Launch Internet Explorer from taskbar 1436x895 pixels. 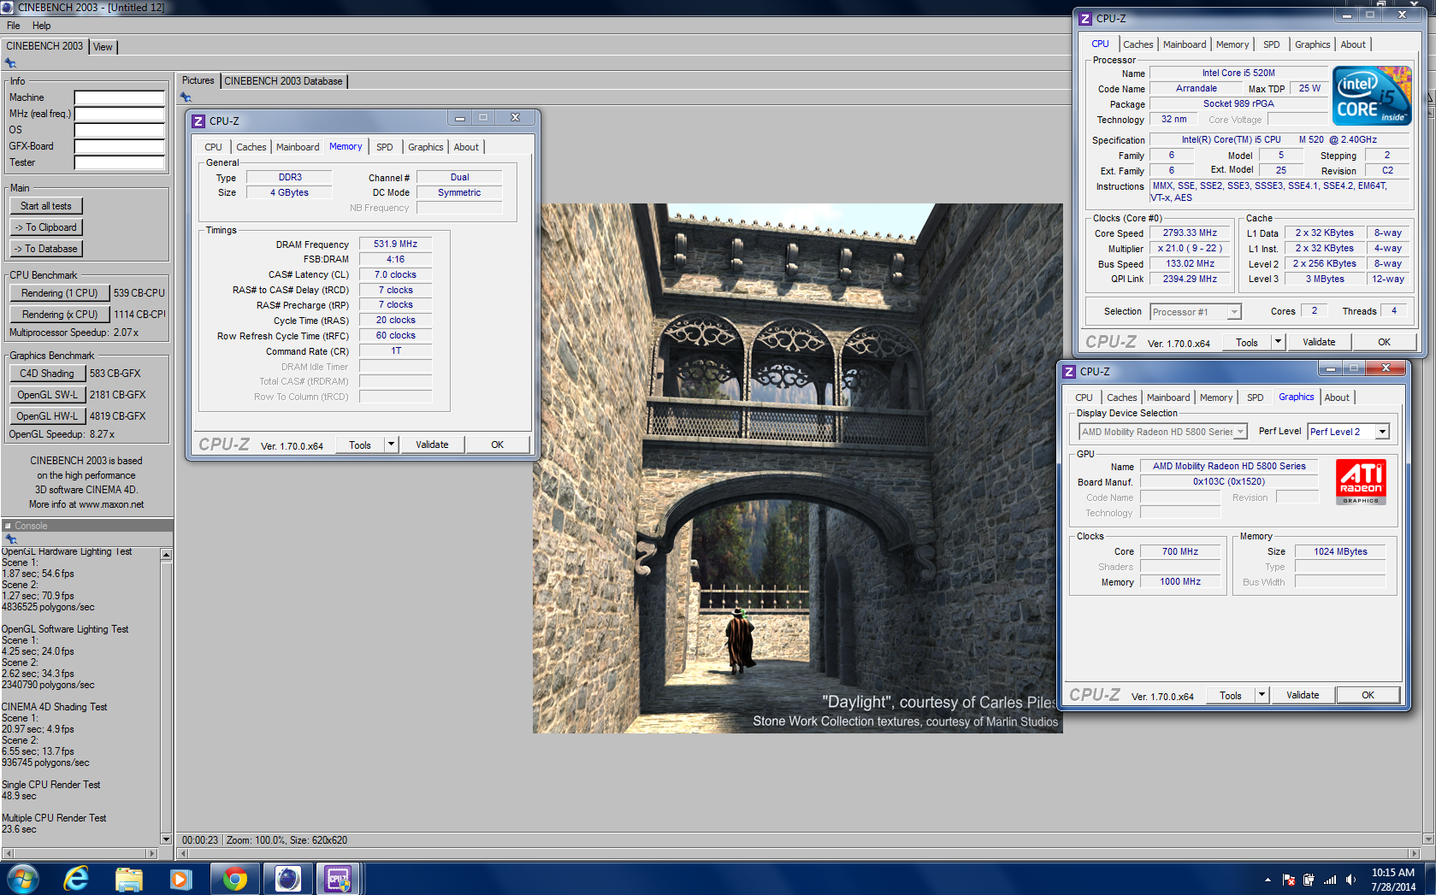pos(76,879)
